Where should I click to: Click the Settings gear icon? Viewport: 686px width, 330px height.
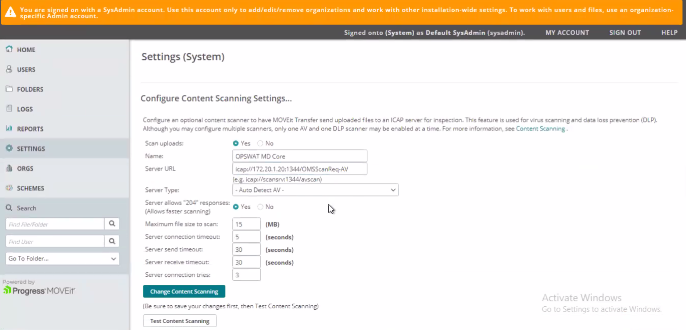9,148
